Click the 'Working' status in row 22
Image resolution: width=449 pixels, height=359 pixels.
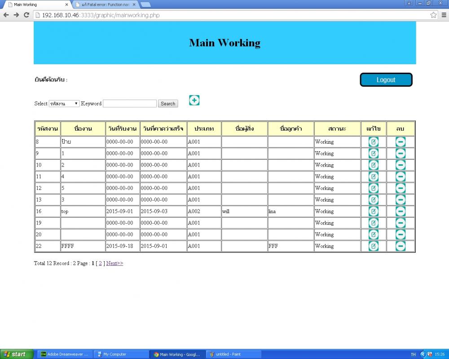pos(337,246)
